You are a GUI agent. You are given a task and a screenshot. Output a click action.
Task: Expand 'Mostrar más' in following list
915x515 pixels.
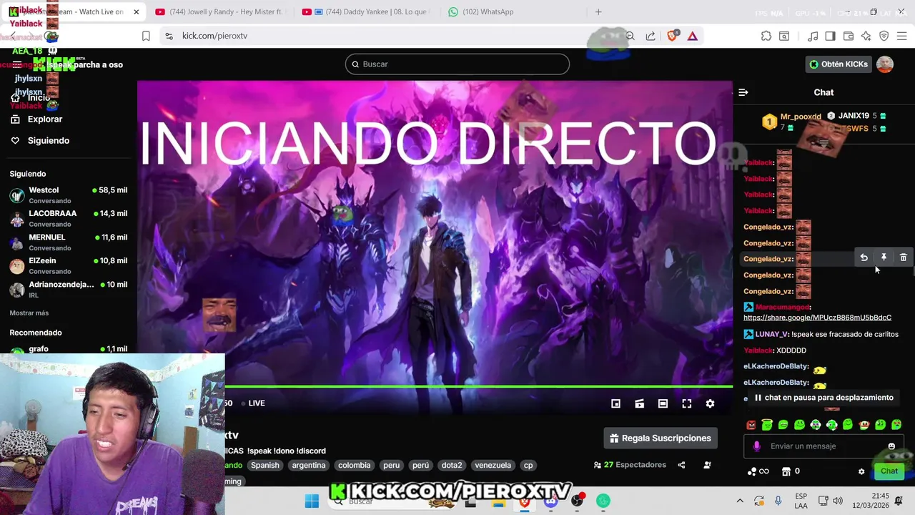[29, 313]
